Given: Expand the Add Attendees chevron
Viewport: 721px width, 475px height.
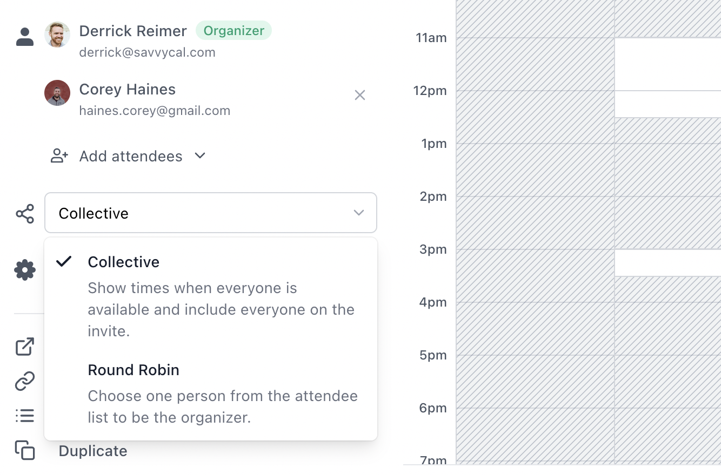Looking at the screenshot, I should 199,156.
